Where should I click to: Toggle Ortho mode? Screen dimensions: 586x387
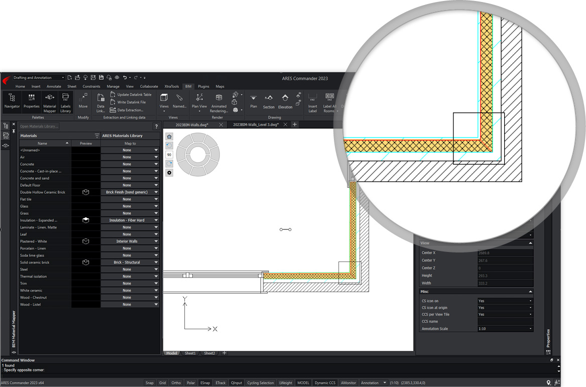tap(176, 382)
